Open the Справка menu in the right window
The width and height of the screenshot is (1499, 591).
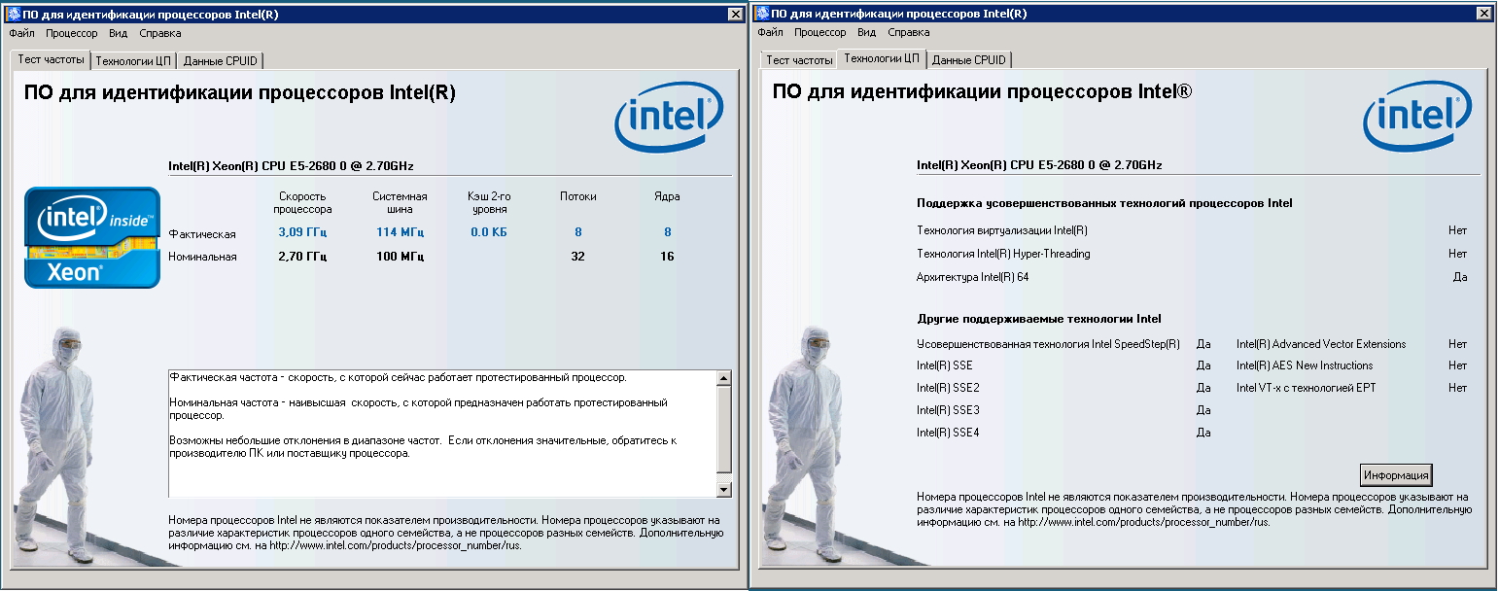pos(909,33)
